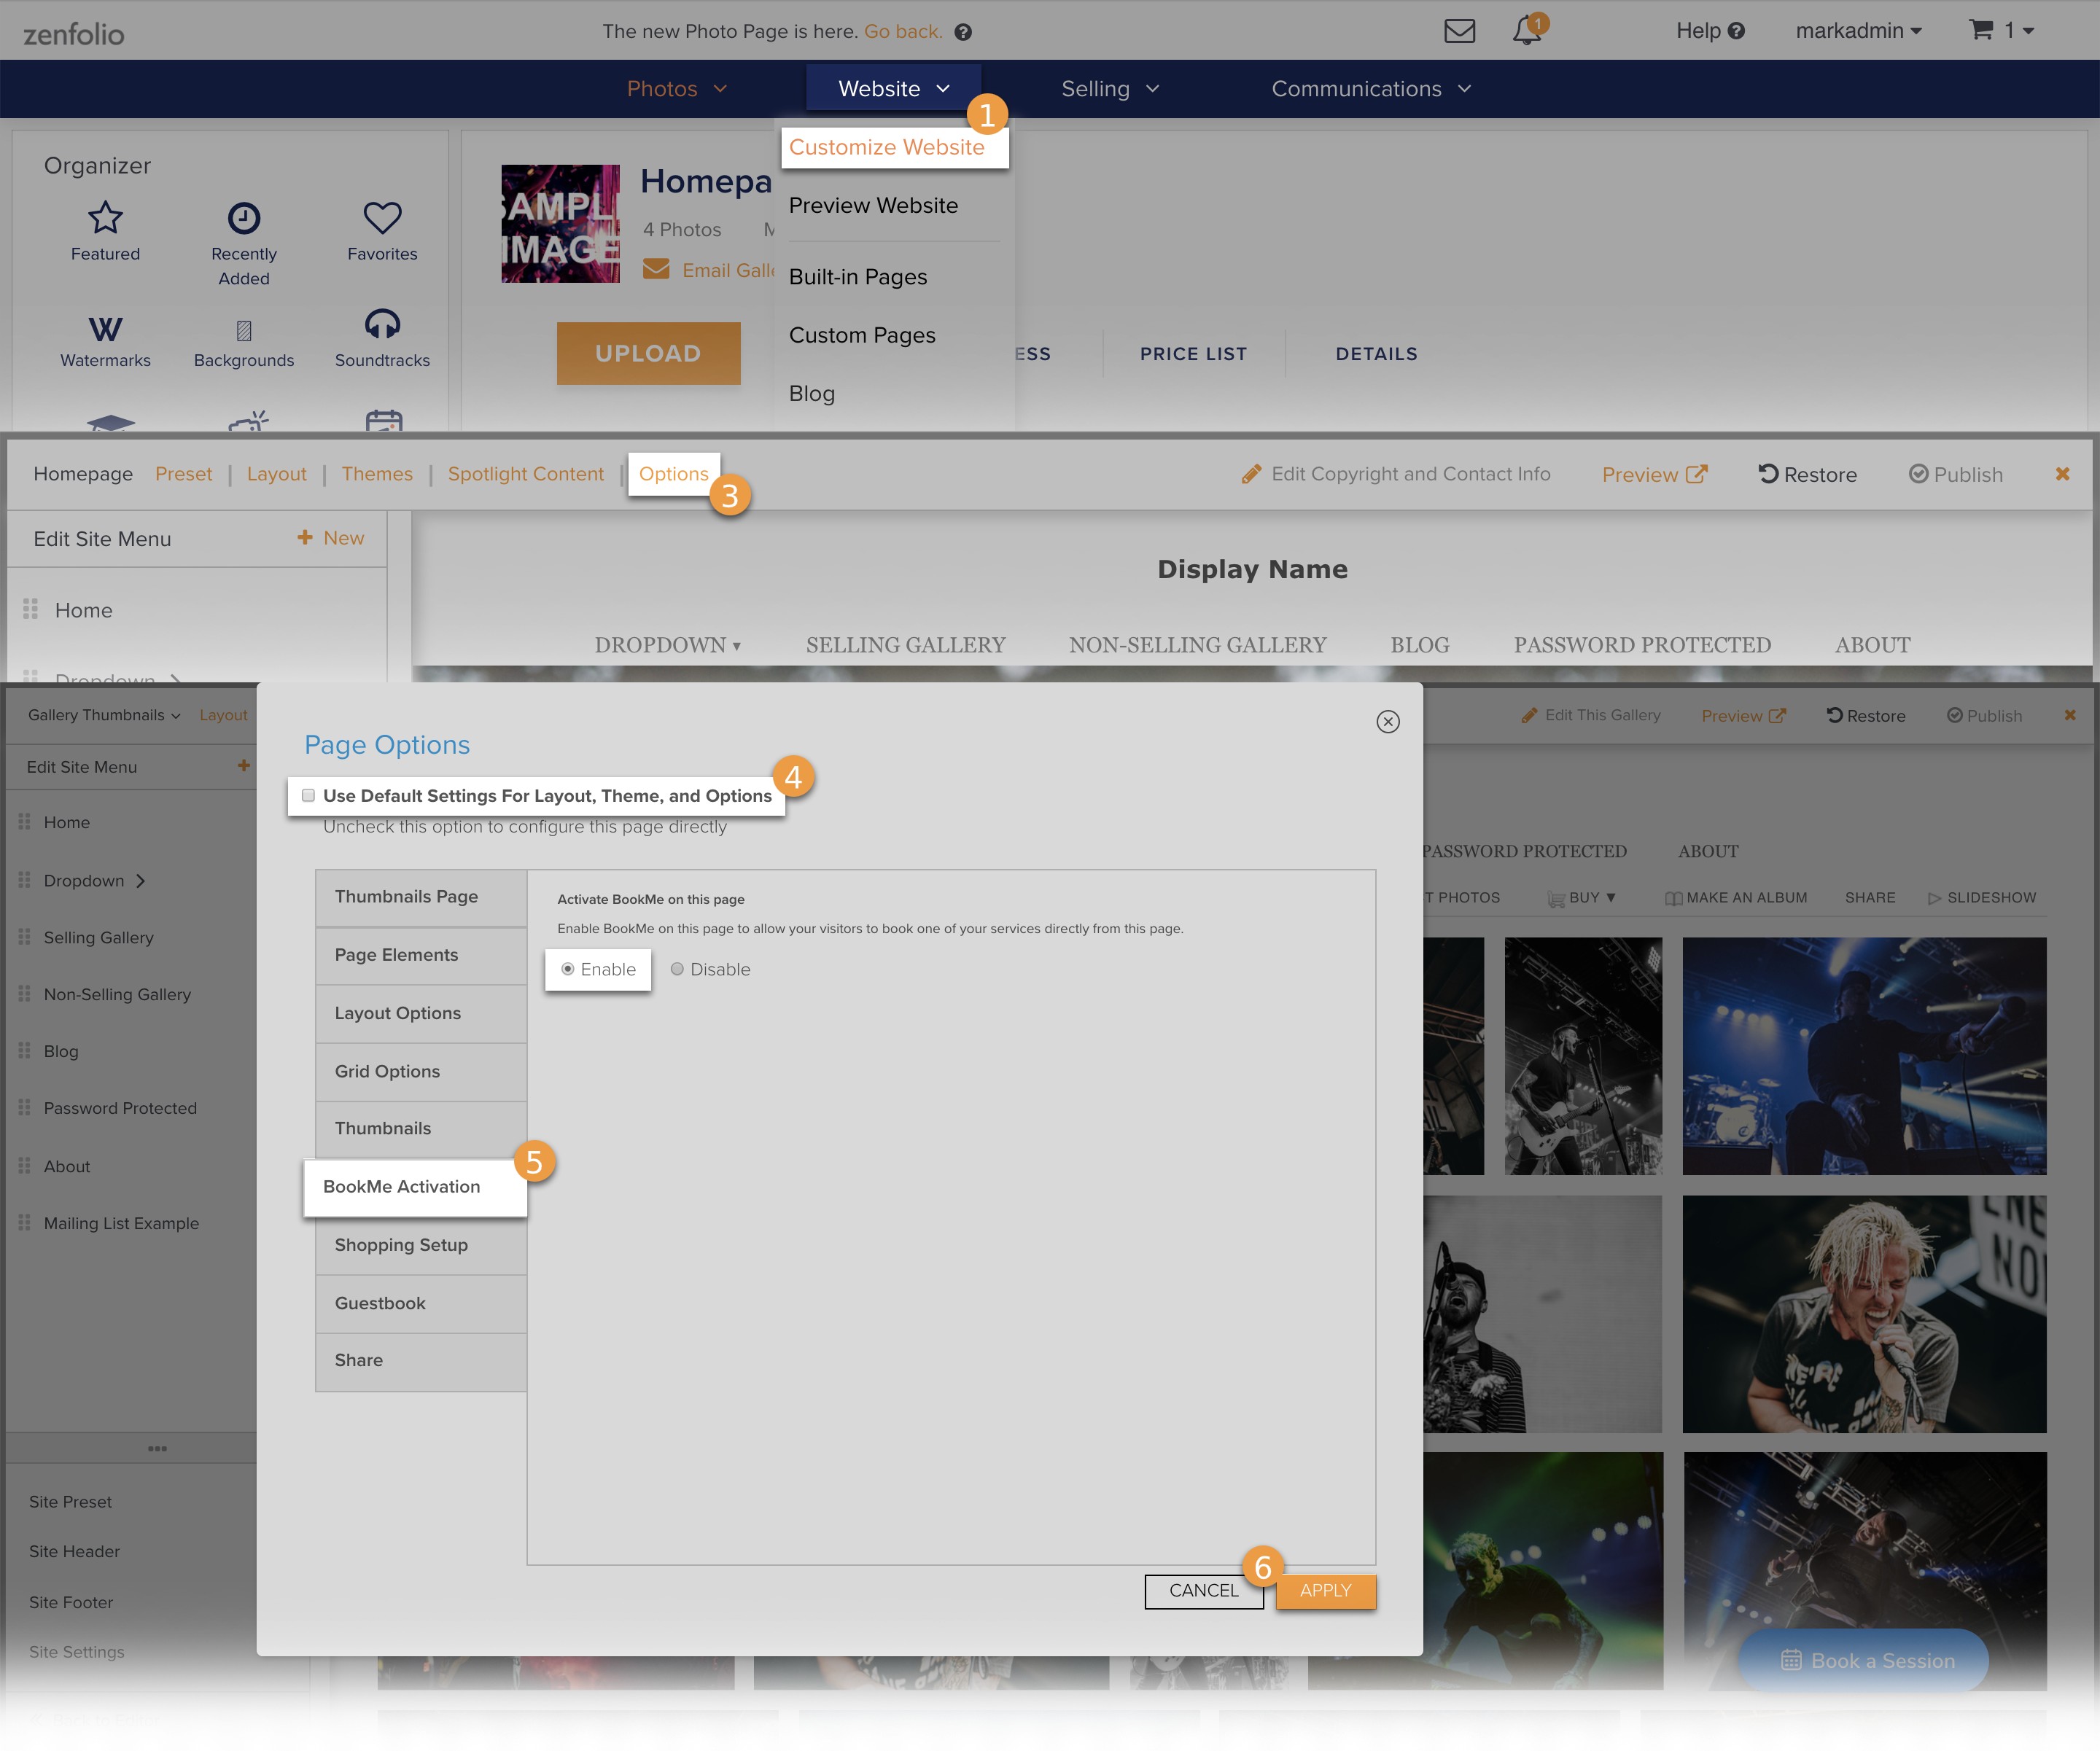Choose Preview Website from menu
2100x1751 pixels.
[x=873, y=205]
